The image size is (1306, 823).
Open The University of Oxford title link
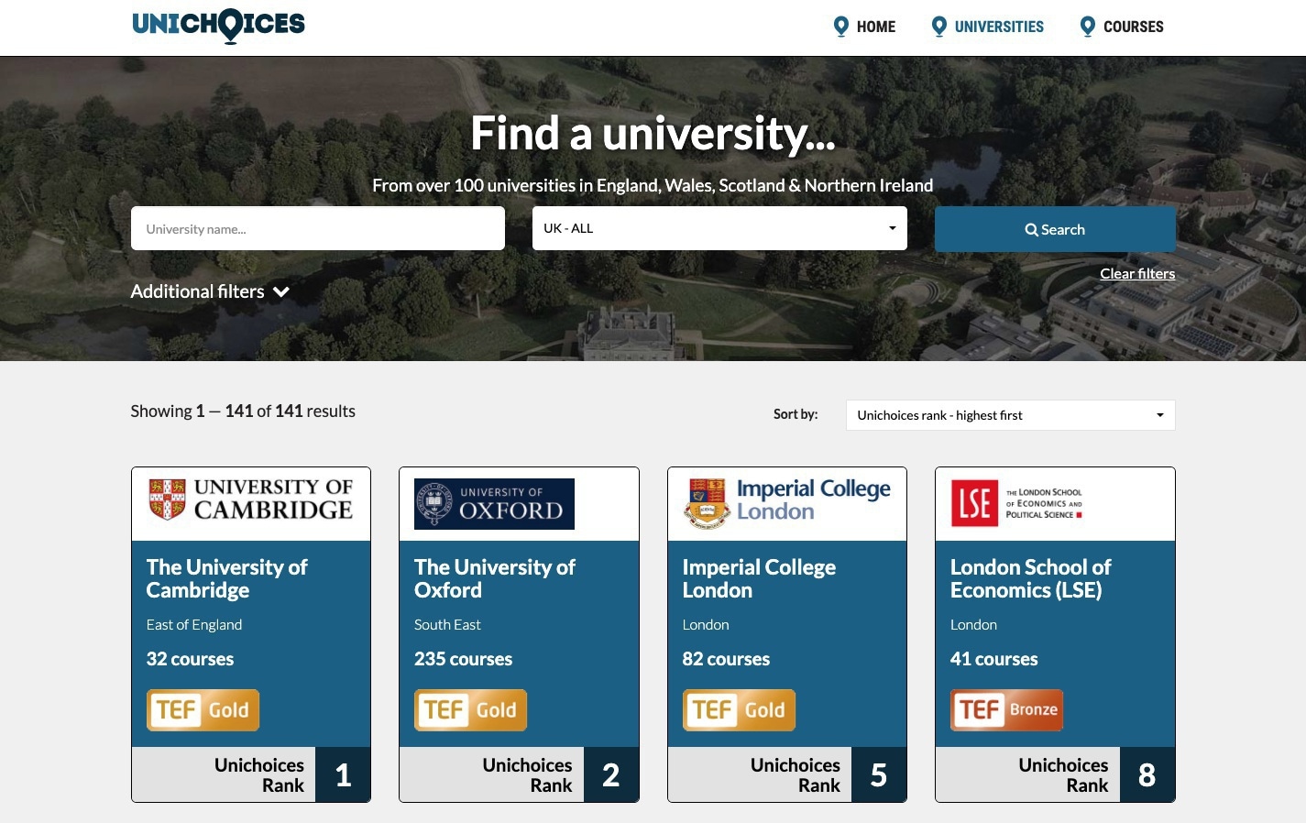coord(494,578)
